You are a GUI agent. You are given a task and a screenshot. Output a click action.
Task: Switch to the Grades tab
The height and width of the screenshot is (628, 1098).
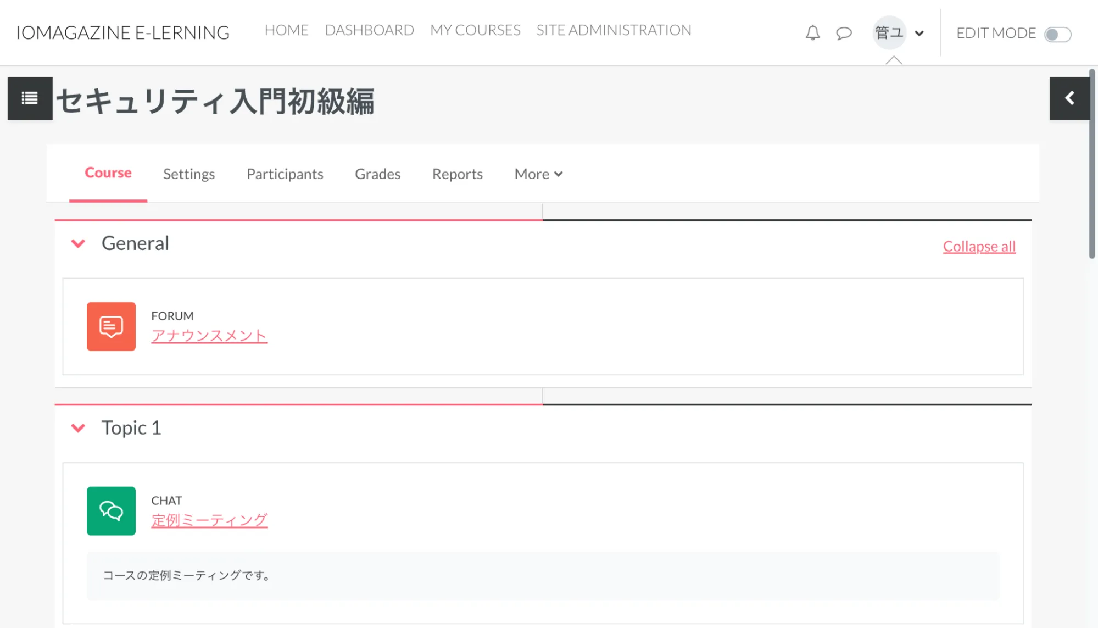[x=377, y=174]
